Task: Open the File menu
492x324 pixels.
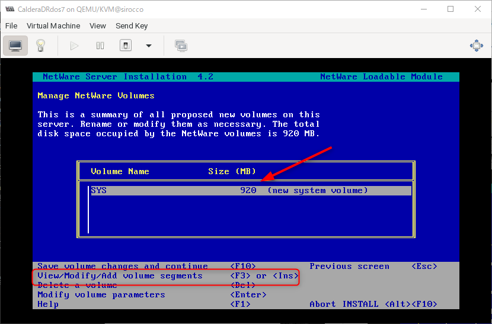Action: (11, 25)
